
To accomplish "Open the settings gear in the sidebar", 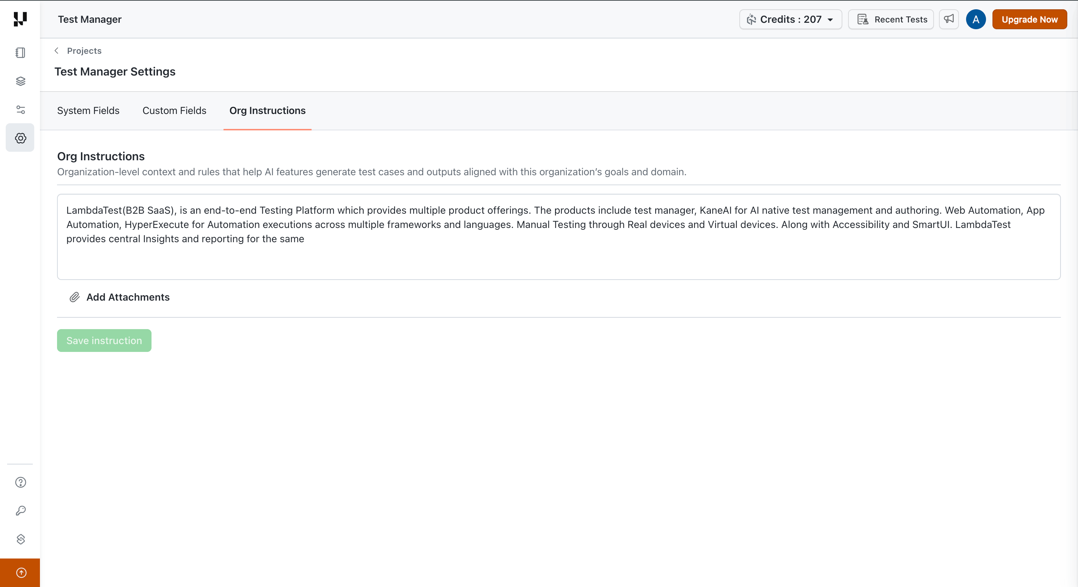I will [x=20, y=137].
